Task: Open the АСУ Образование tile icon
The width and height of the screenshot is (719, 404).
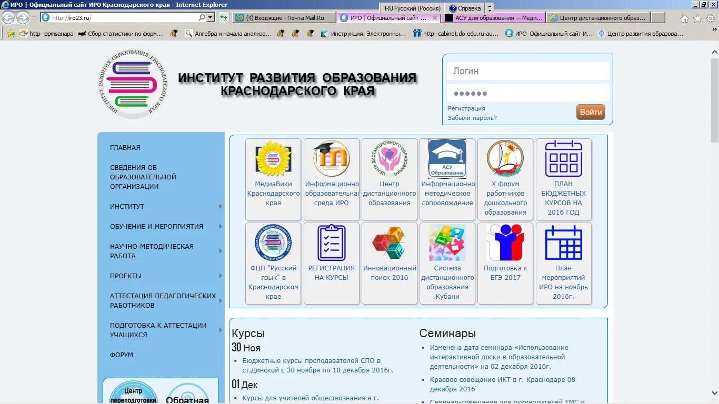Action: 447,158
